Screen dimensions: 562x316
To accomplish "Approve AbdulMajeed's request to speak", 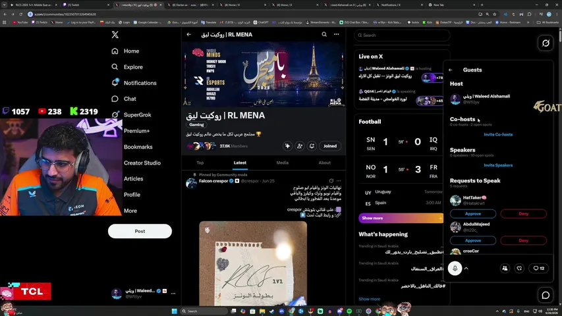I will click(473, 240).
